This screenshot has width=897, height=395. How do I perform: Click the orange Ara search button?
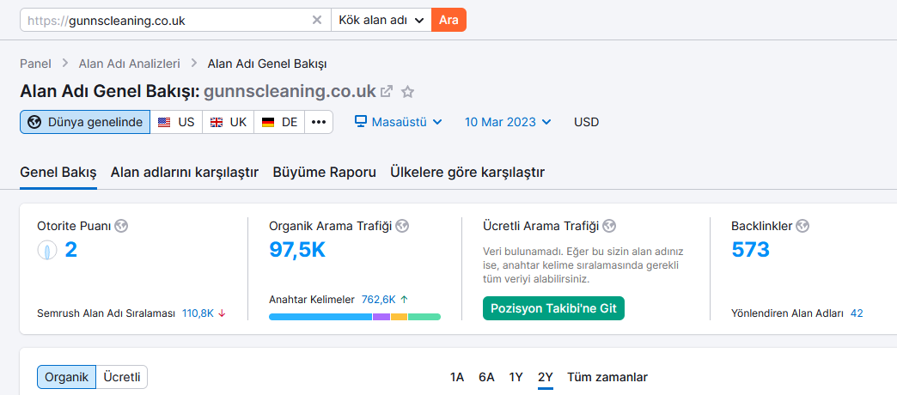(x=448, y=20)
